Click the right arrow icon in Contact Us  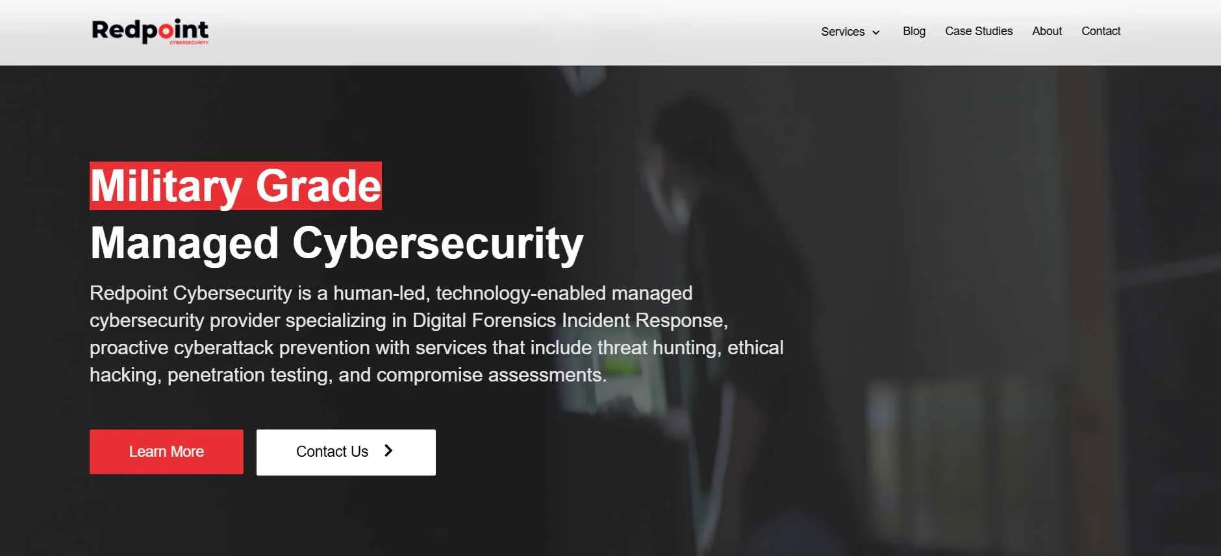[x=388, y=451]
